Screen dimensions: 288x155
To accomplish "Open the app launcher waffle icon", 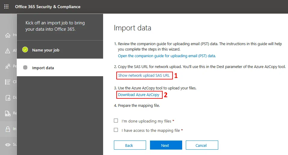I will tap(6, 7).
